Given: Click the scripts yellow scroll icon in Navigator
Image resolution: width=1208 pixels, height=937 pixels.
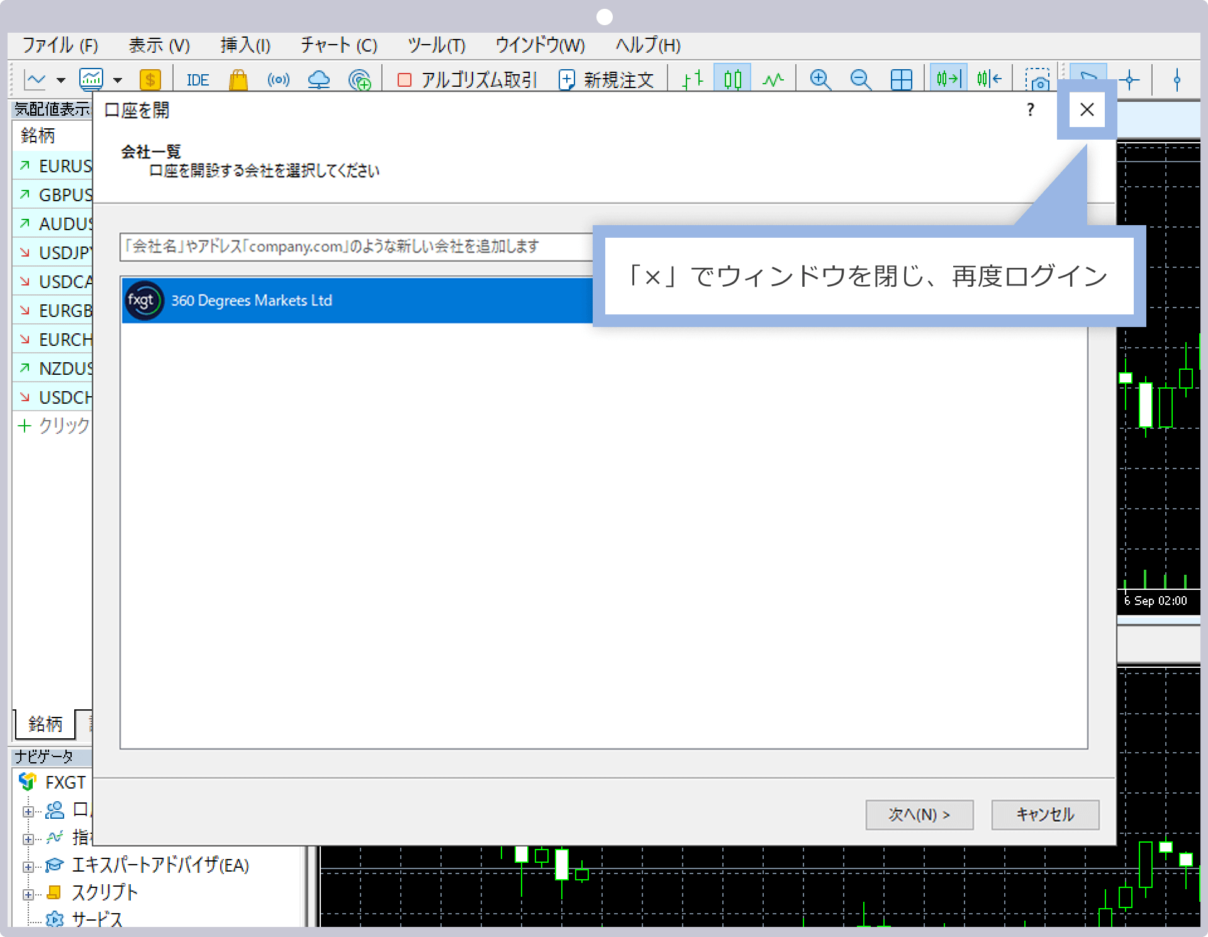Looking at the screenshot, I should tap(54, 892).
